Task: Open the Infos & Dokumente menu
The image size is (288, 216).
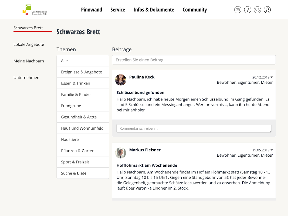Action: [x=154, y=10]
